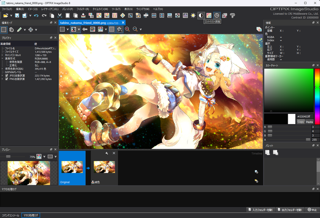Select the crosshair target tool
The width and height of the screenshot is (320, 218).
pos(31,30)
